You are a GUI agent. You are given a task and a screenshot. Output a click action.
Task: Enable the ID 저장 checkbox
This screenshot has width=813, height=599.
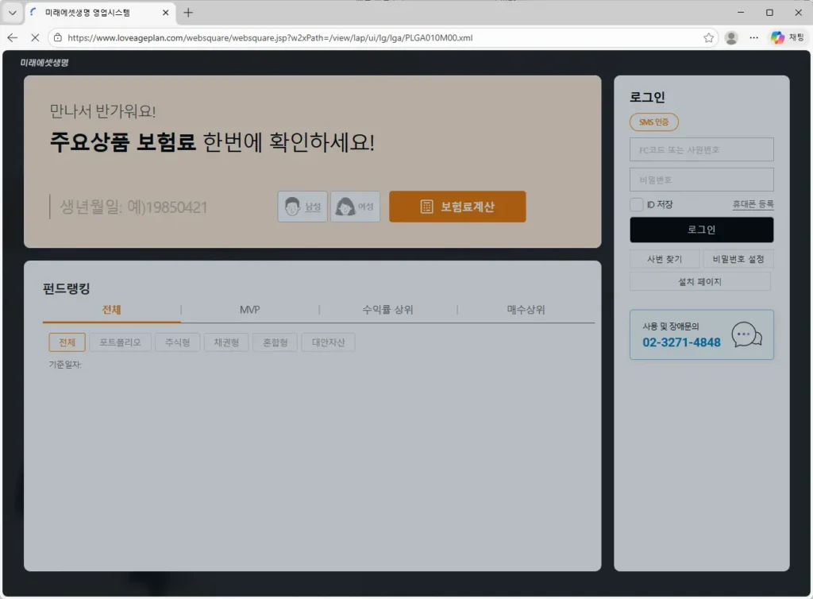[637, 205]
